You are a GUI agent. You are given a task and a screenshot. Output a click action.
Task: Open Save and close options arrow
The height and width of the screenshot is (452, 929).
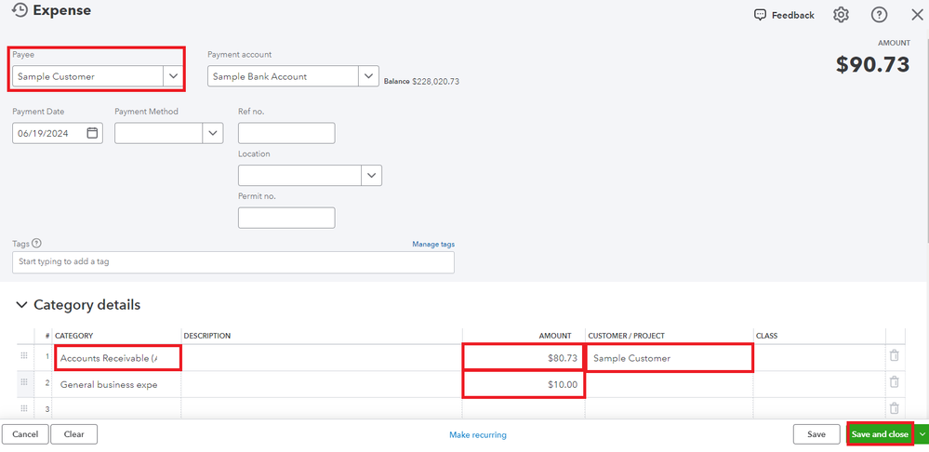(922, 434)
